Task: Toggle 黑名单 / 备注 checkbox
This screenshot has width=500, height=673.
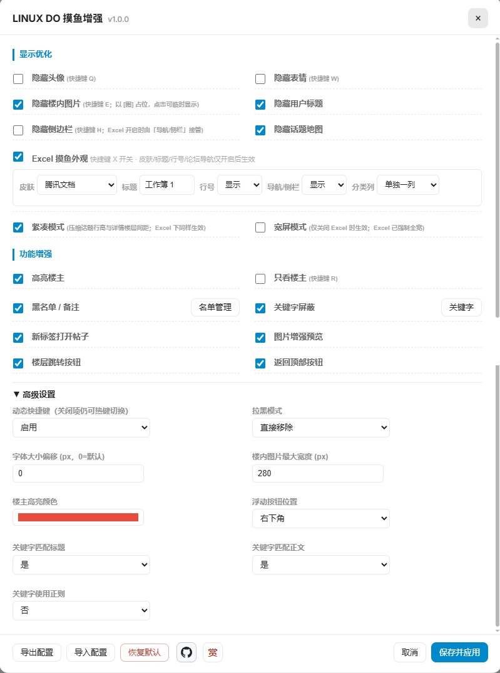Action: click(18, 308)
